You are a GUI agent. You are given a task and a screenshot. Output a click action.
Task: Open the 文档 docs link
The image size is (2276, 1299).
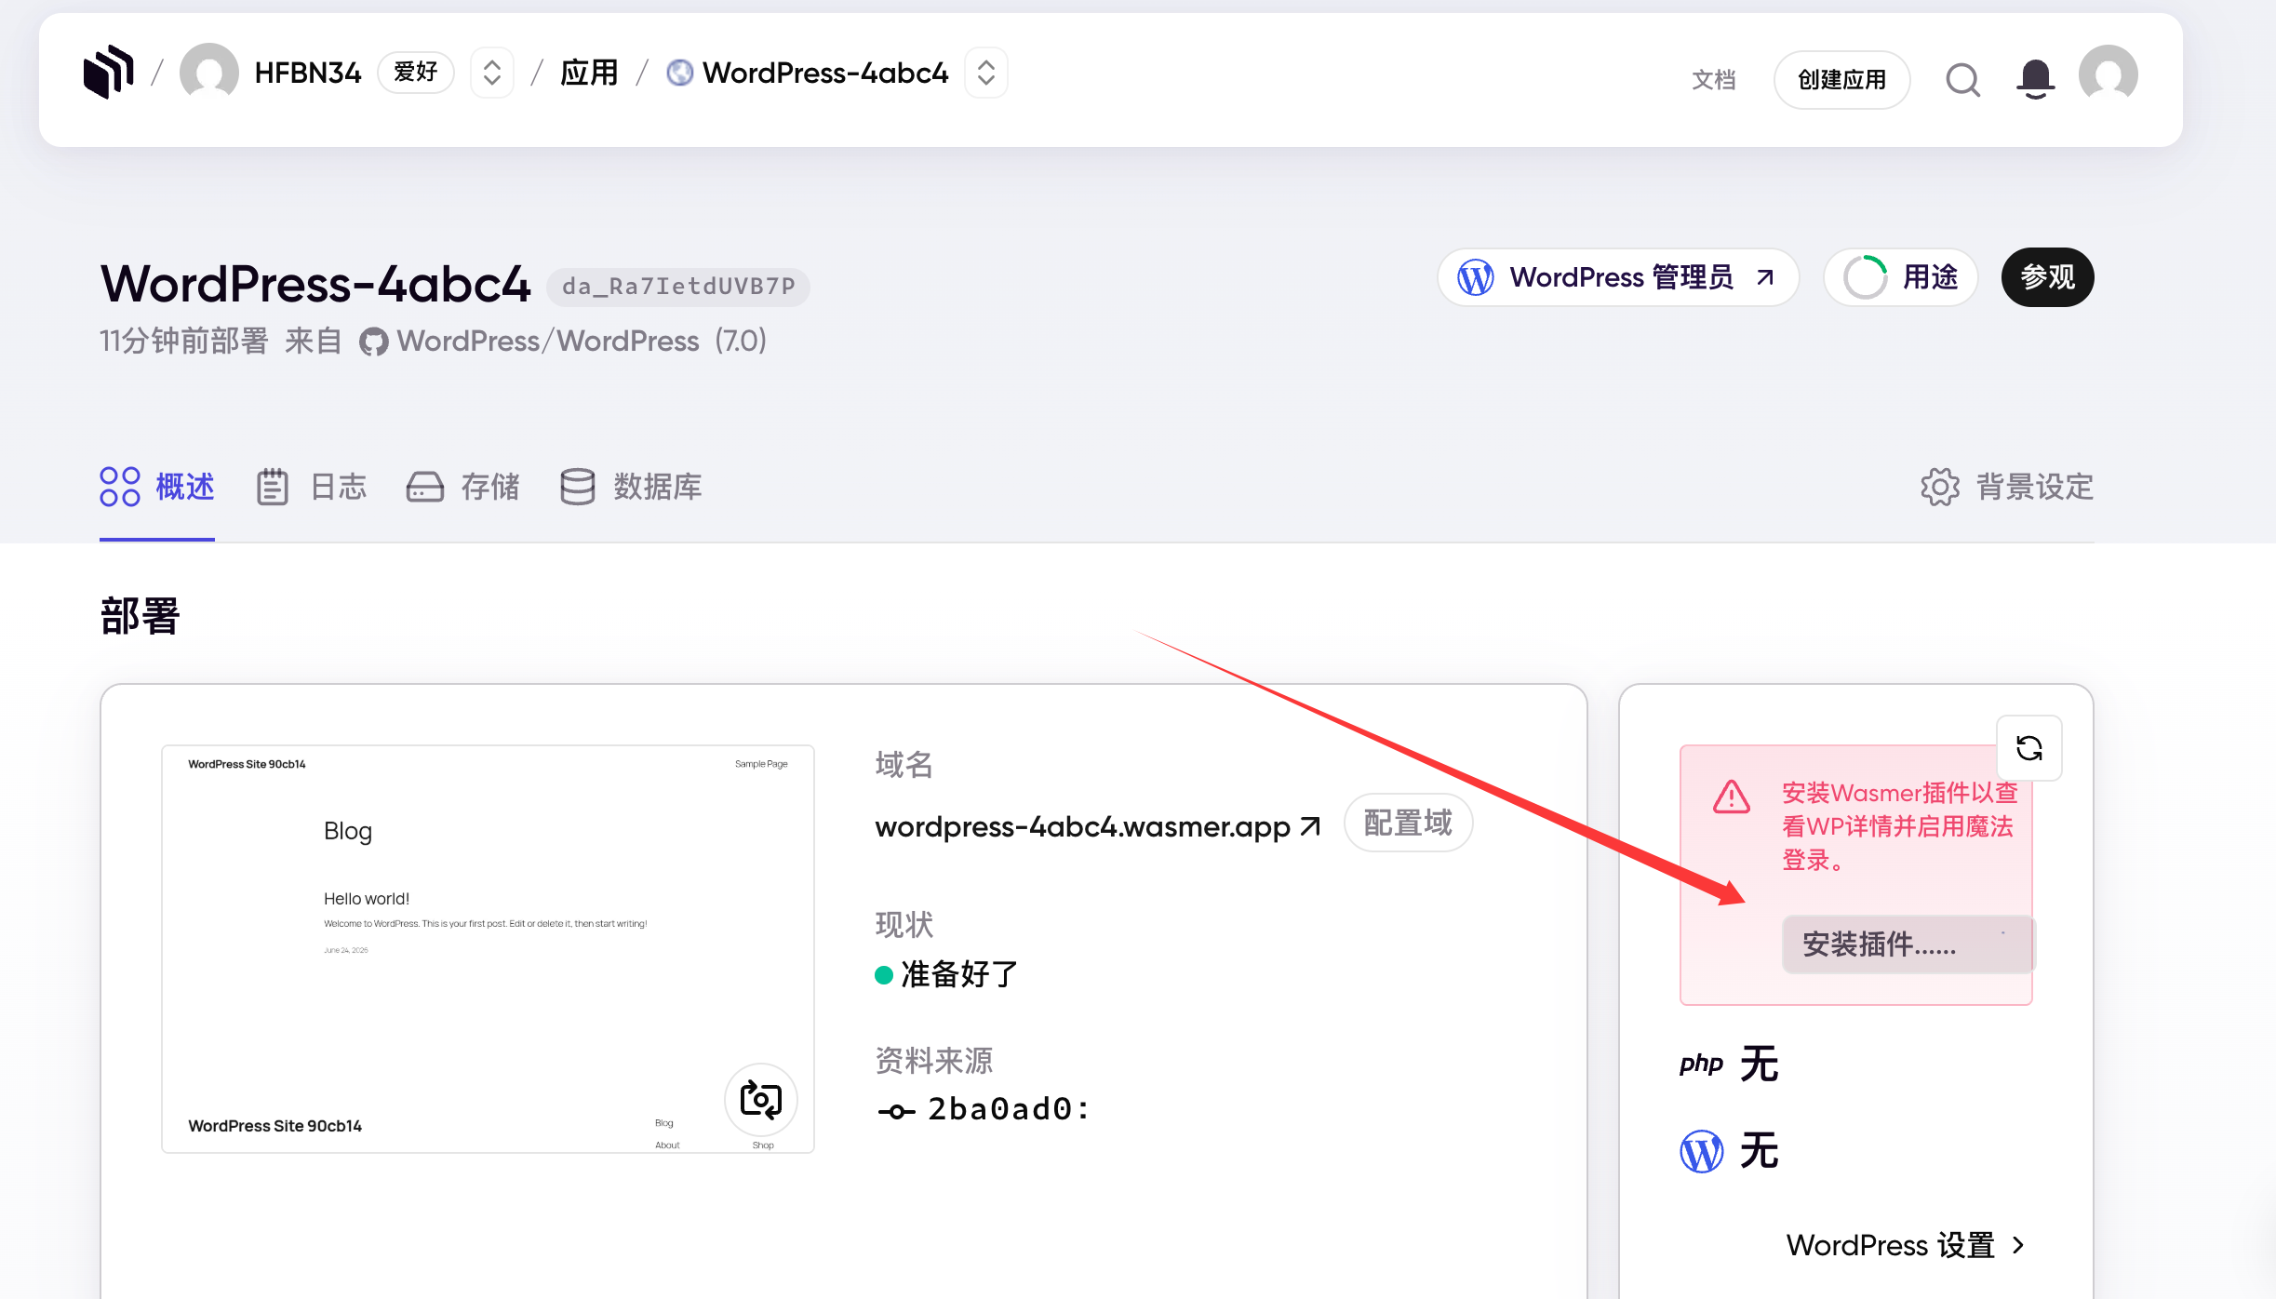coord(1713,80)
